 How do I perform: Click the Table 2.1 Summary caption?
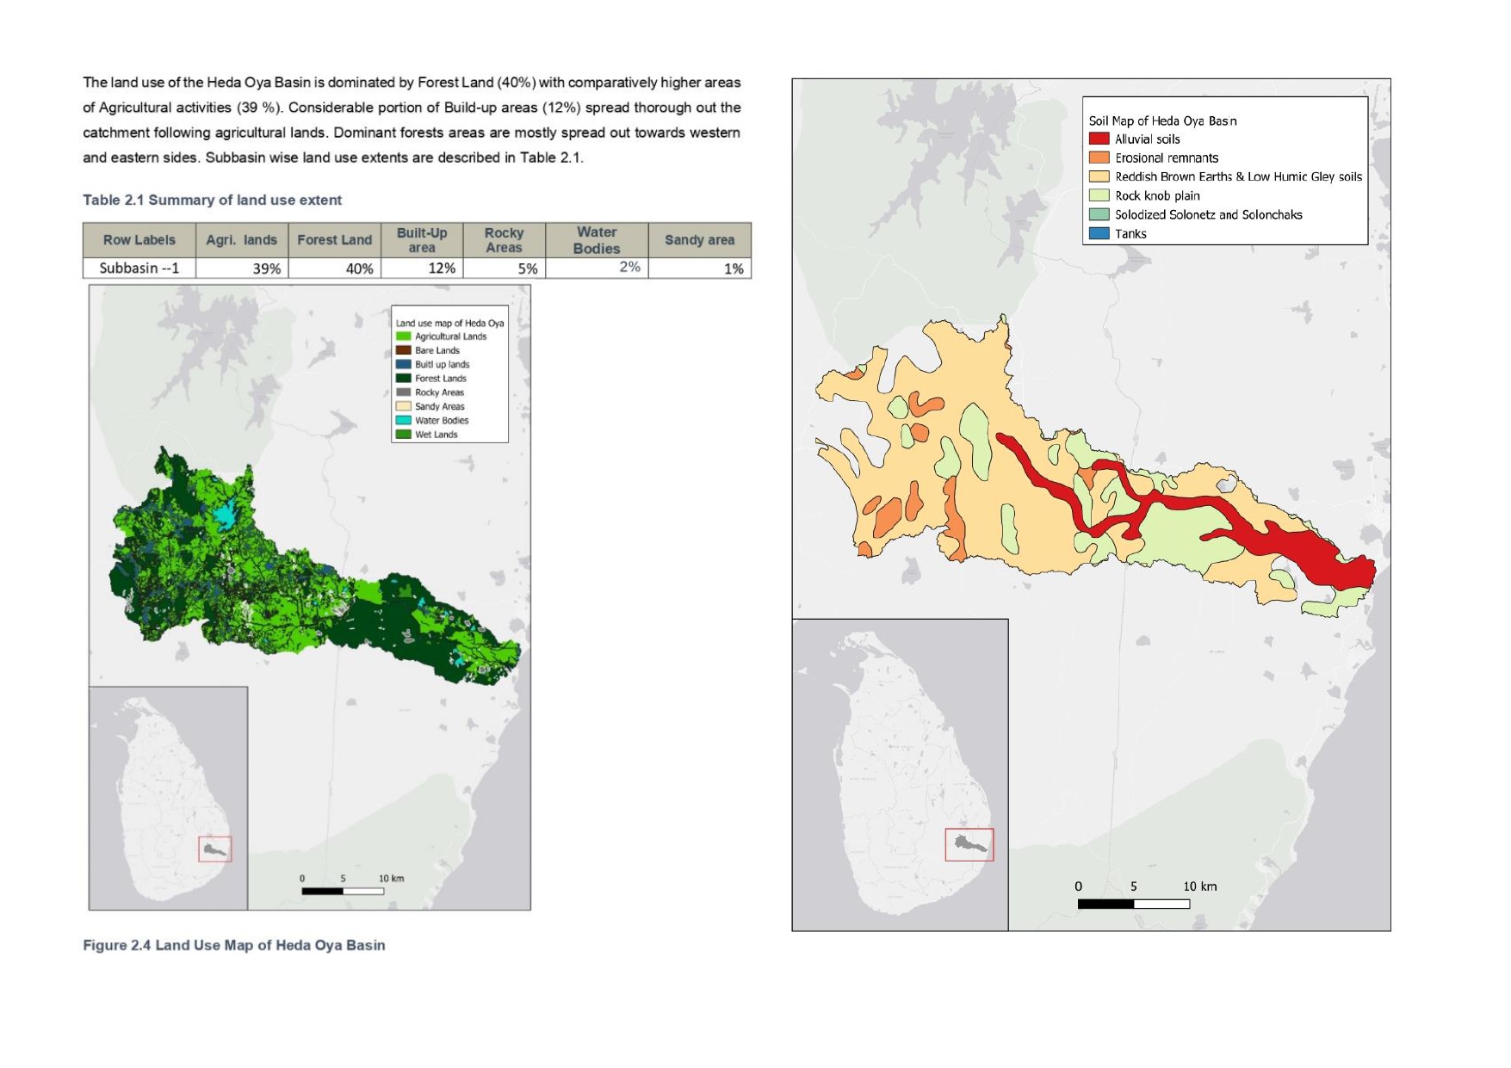(x=212, y=200)
